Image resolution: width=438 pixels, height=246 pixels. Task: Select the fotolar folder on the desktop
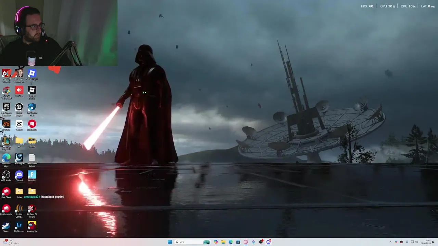pyautogui.click(x=32, y=142)
